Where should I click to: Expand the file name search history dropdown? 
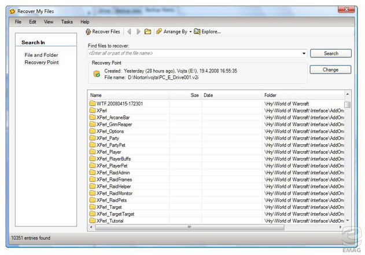(x=304, y=53)
